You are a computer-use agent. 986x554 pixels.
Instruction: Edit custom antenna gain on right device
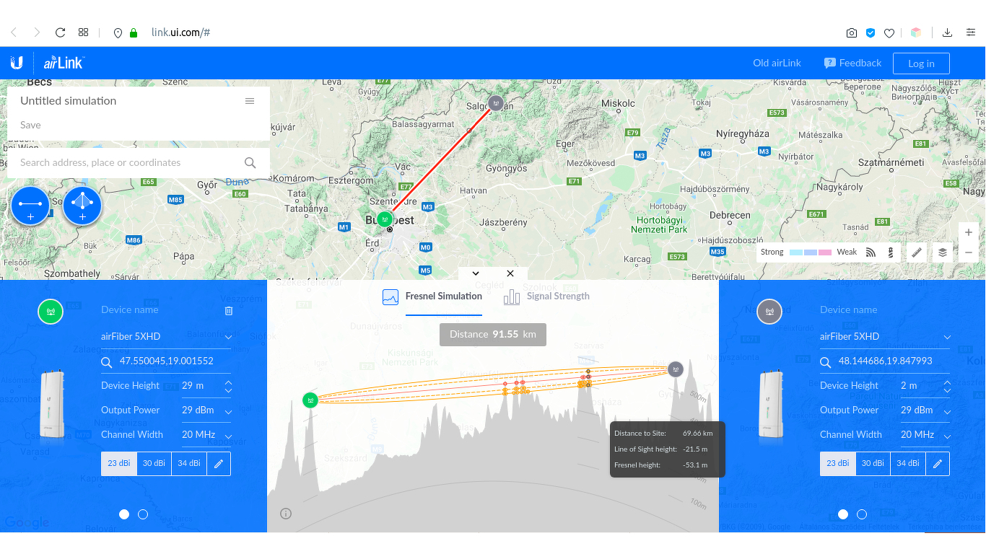938,464
